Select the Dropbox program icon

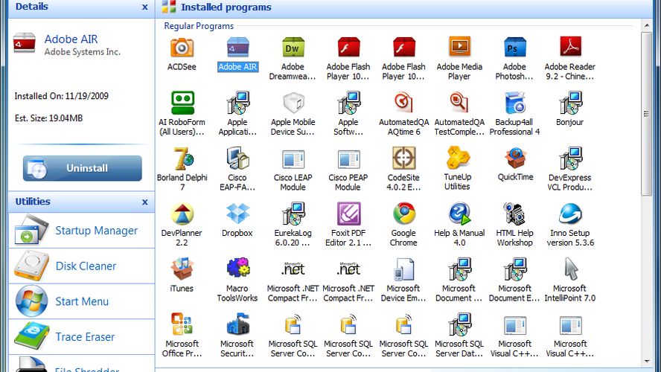click(237, 214)
